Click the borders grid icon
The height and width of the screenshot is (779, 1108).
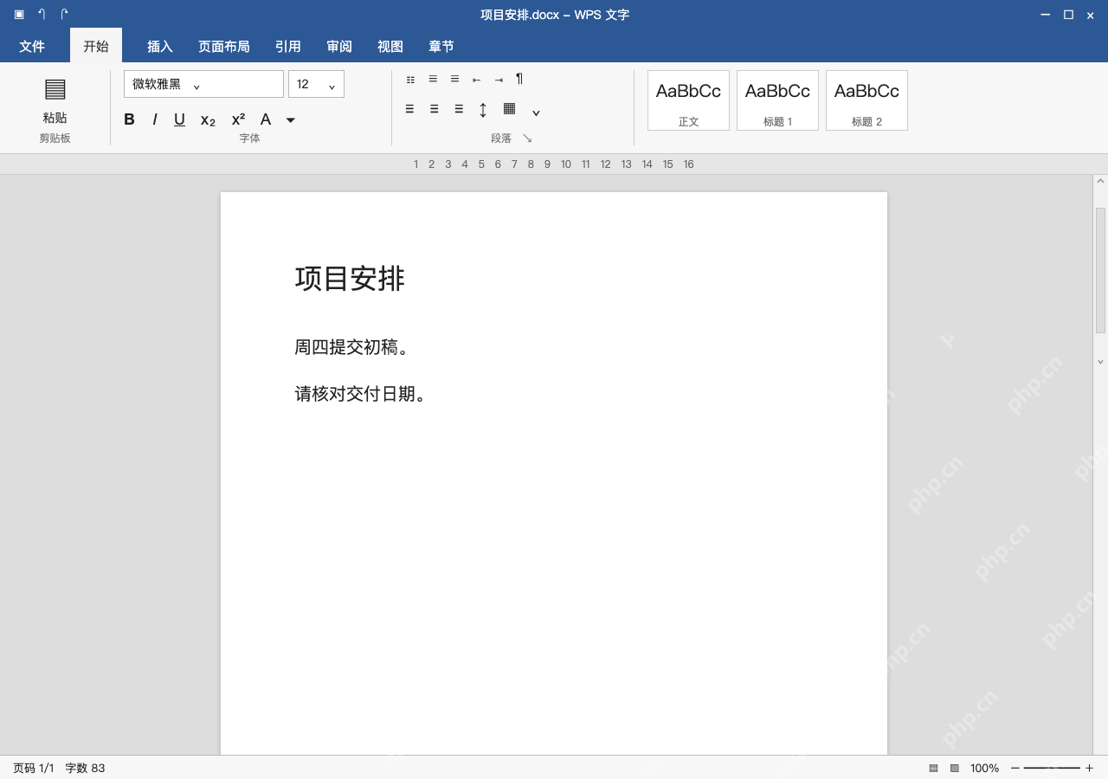(x=510, y=109)
